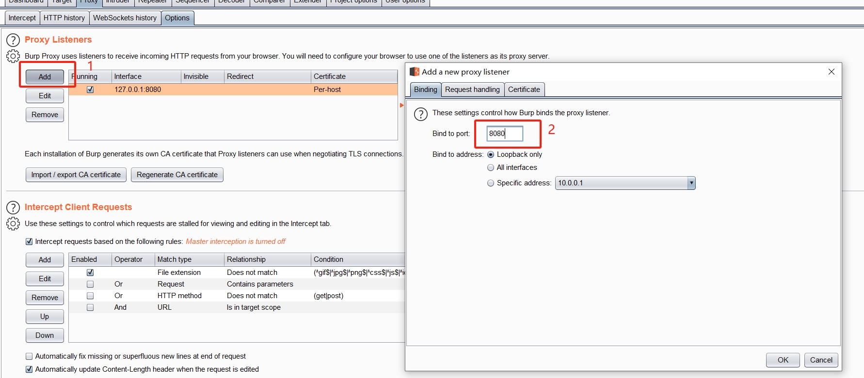Add a new intercept client request rule
This screenshot has width=864, height=378.
pos(45,260)
